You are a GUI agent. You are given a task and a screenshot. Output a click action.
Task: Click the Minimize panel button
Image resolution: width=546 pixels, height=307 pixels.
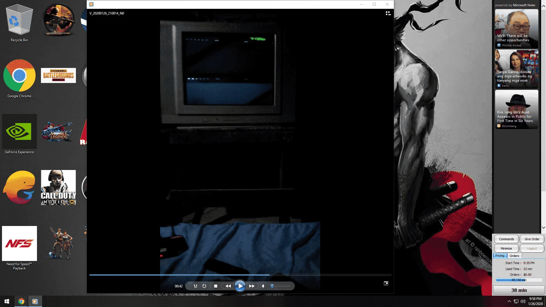click(x=506, y=248)
